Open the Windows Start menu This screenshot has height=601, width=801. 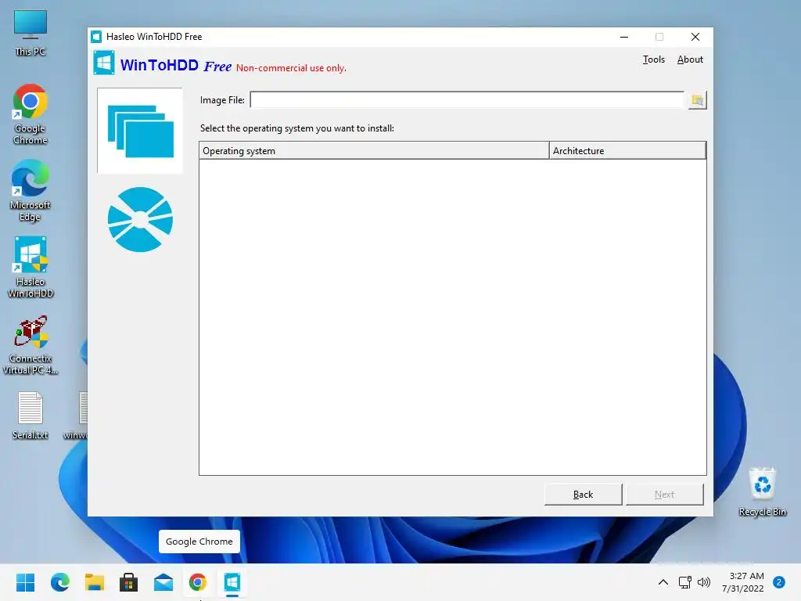point(26,582)
